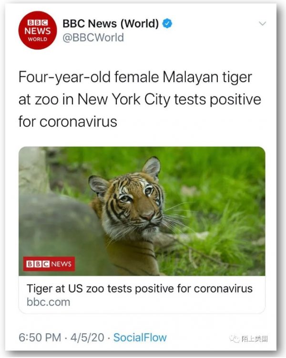Select the 'for coronavirus' tweet text line
The height and width of the screenshot is (358, 286).
(68, 121)
